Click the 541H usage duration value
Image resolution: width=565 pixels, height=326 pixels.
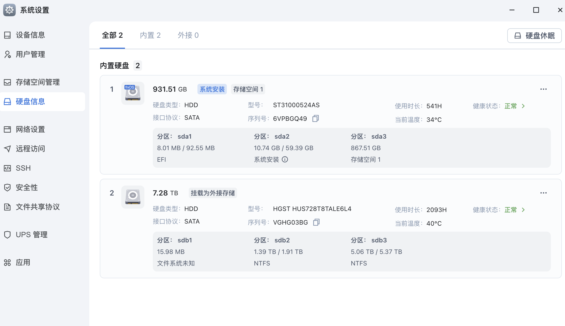tap(434, 106)
